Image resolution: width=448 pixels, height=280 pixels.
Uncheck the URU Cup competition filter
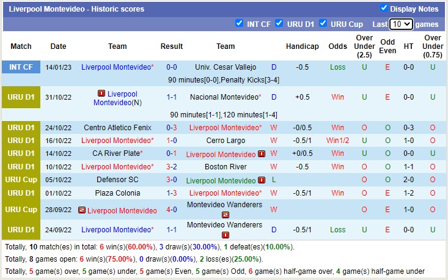click(323, 23)
